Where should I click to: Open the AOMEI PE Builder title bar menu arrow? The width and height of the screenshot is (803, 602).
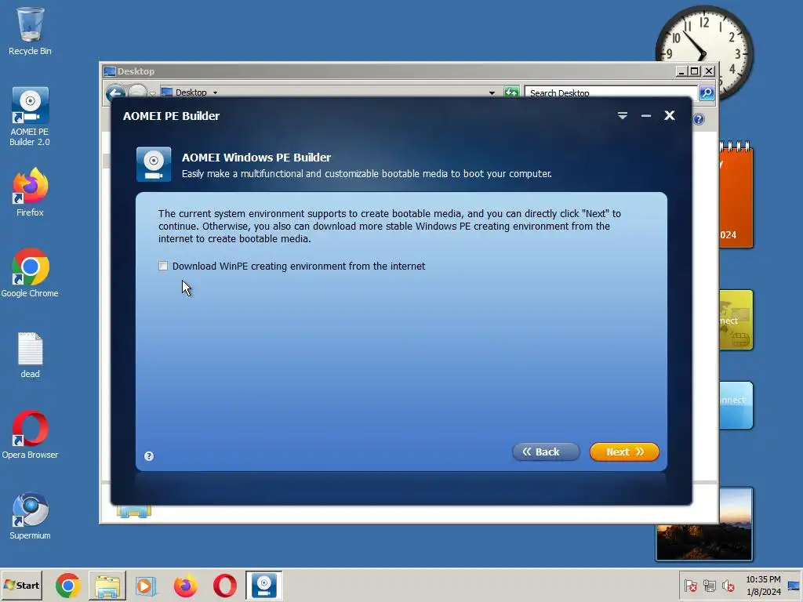tap(622, 116)
